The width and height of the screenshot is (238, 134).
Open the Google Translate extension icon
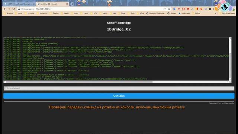pos(174,9)
